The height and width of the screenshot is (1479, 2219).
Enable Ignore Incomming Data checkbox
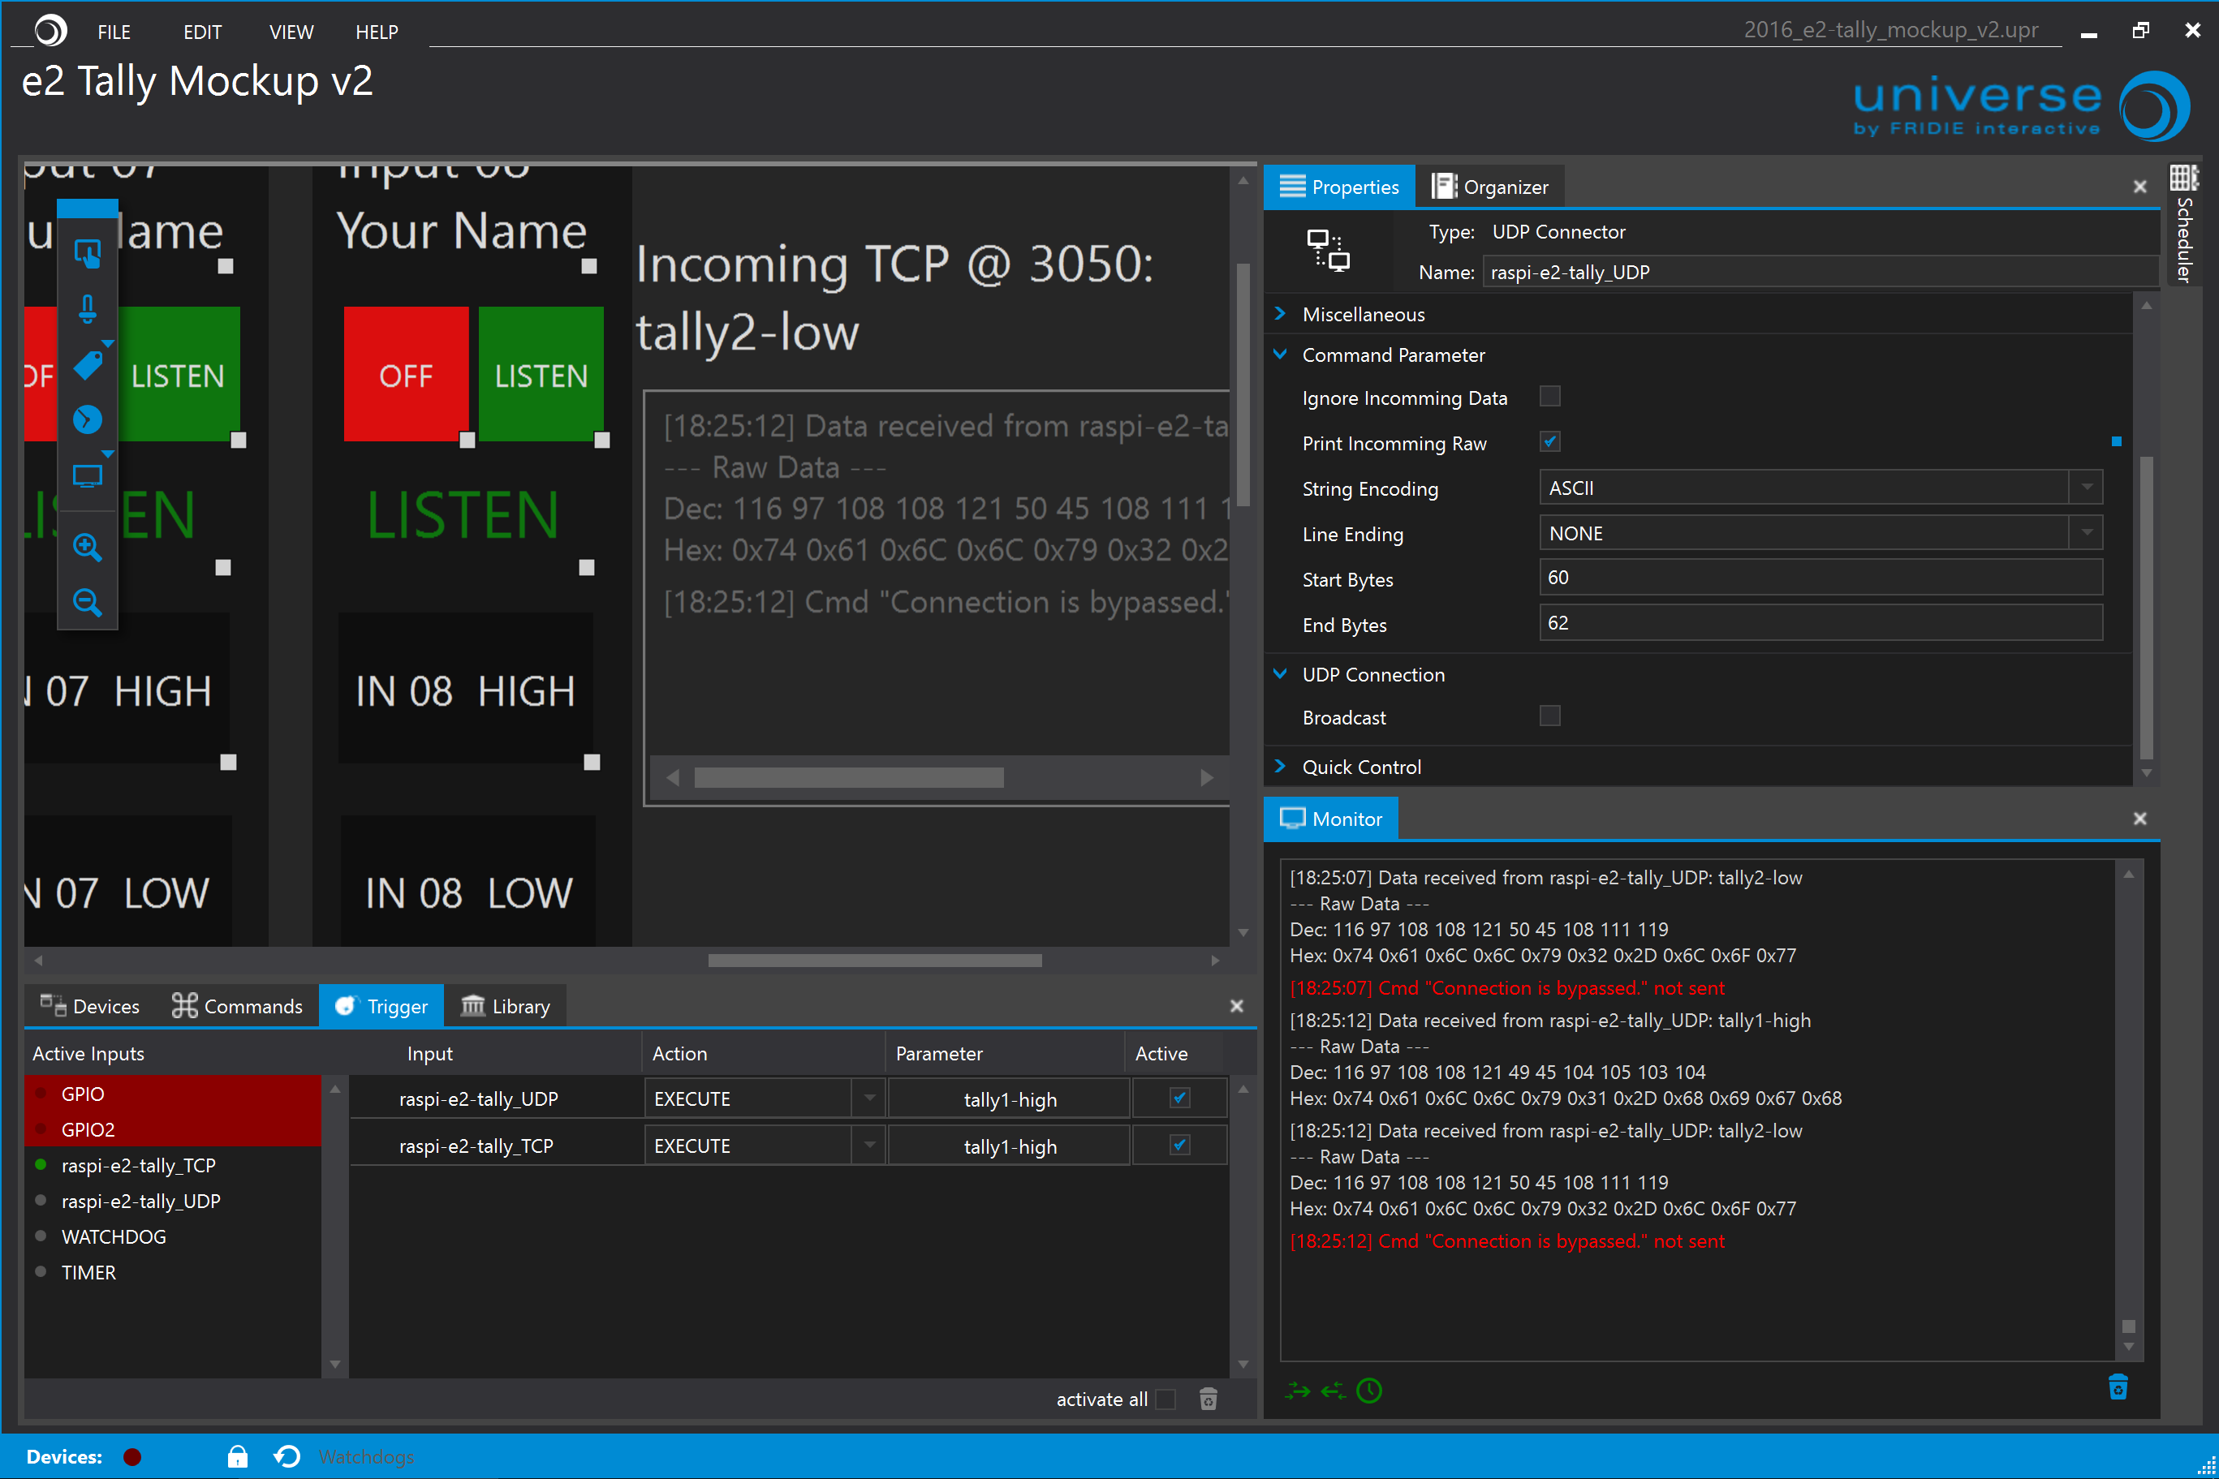(x=1549, y=396)
